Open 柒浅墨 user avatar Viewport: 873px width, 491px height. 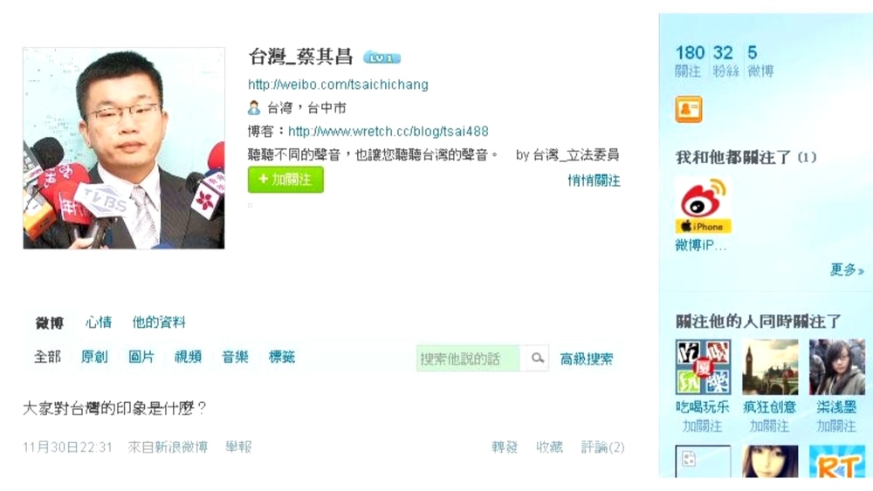[x=837, y=367]
